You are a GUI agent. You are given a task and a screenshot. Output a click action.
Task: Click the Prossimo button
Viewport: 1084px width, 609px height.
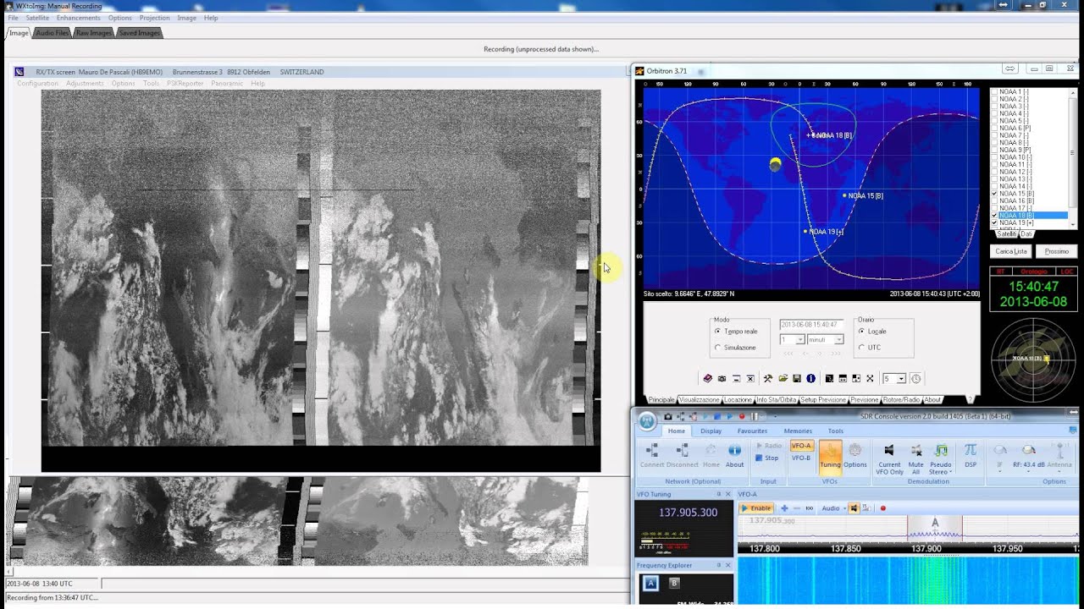click(1056, 251)
